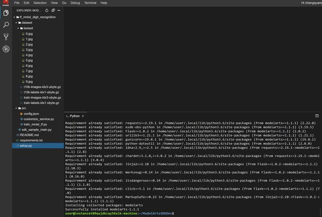This screenshot has height=217, width=322.
Task: Collapse all folders in Explorer
Action: (x=53, y=11)
